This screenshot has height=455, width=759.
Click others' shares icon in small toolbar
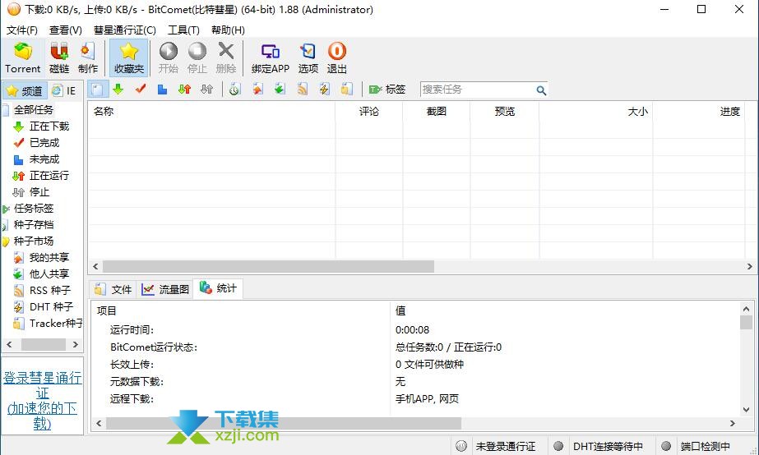(280, 90)
